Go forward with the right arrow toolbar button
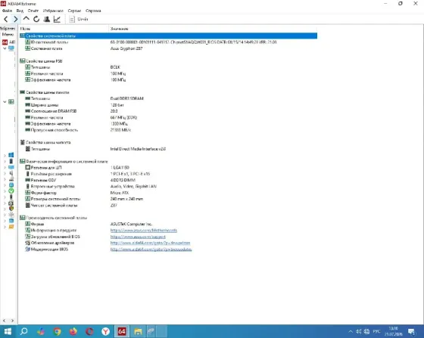This screenshot has width=424, height=338. (16, 19)
